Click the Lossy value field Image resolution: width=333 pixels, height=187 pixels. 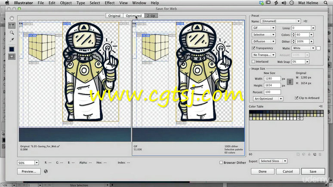tap(301, 28)
